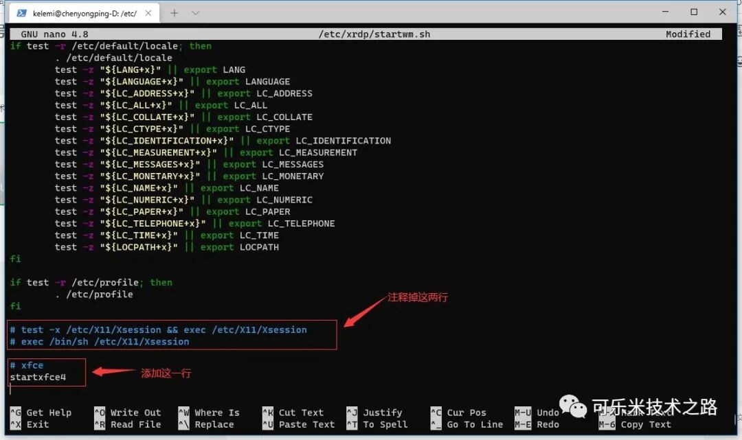Place cursor on the LC_NUMERIC line
This screenshot has height=440, width=742.
click(x=183, y=200)
